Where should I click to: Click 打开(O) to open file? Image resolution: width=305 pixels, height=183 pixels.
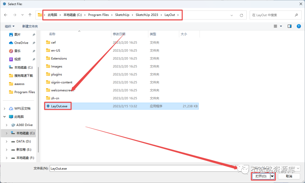261,176
